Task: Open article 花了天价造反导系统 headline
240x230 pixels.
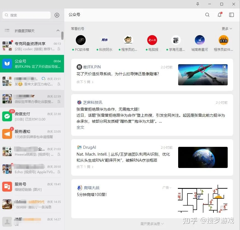Action: pos(118,74)
